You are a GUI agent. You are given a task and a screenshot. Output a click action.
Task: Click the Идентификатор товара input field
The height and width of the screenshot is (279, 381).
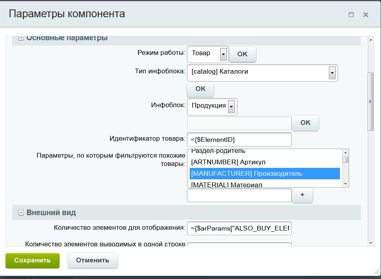[239, 139]
